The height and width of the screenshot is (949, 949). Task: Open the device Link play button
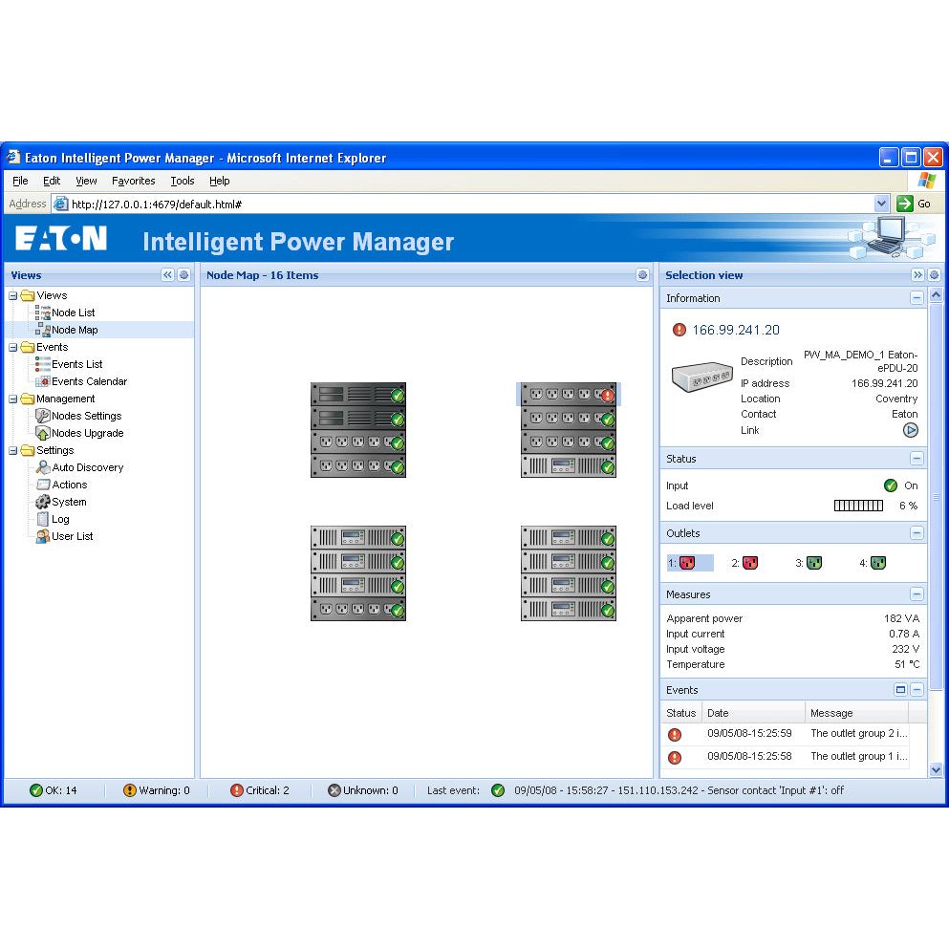point(910,430)
